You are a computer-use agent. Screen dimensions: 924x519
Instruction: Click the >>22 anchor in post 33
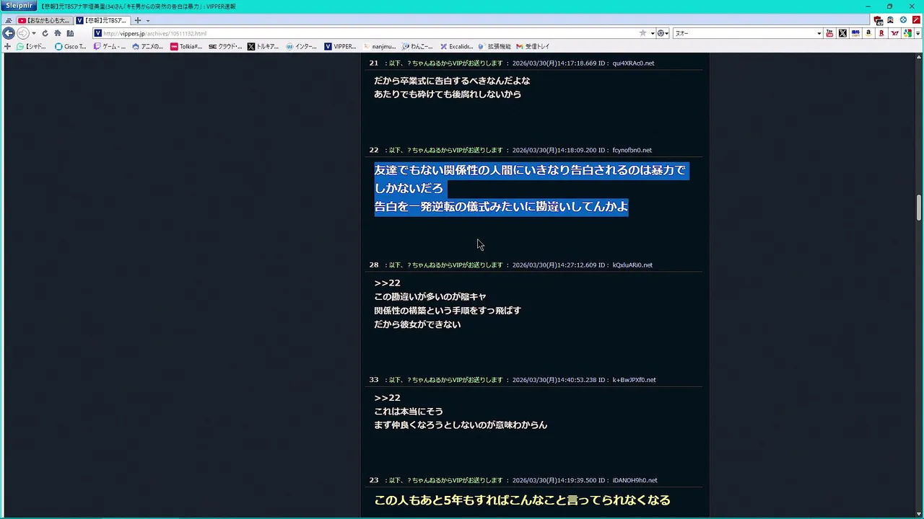(x=387, y=398)
